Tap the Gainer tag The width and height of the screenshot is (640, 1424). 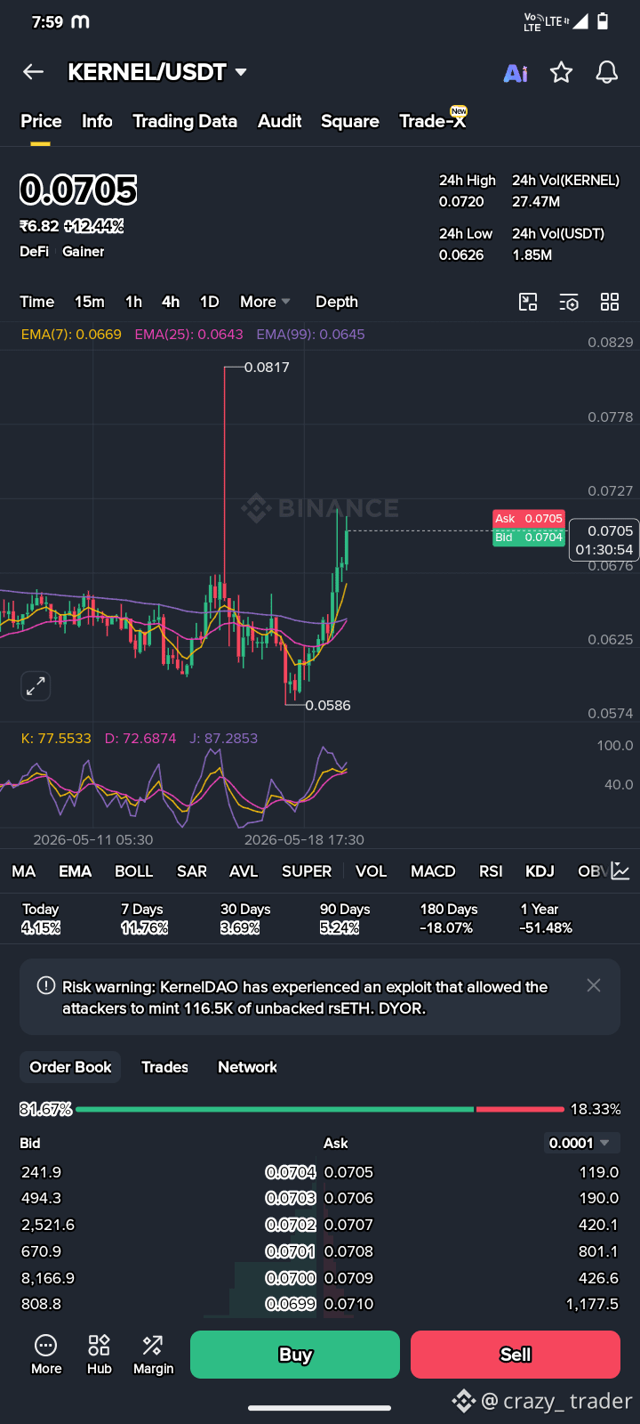click(84, 252)
